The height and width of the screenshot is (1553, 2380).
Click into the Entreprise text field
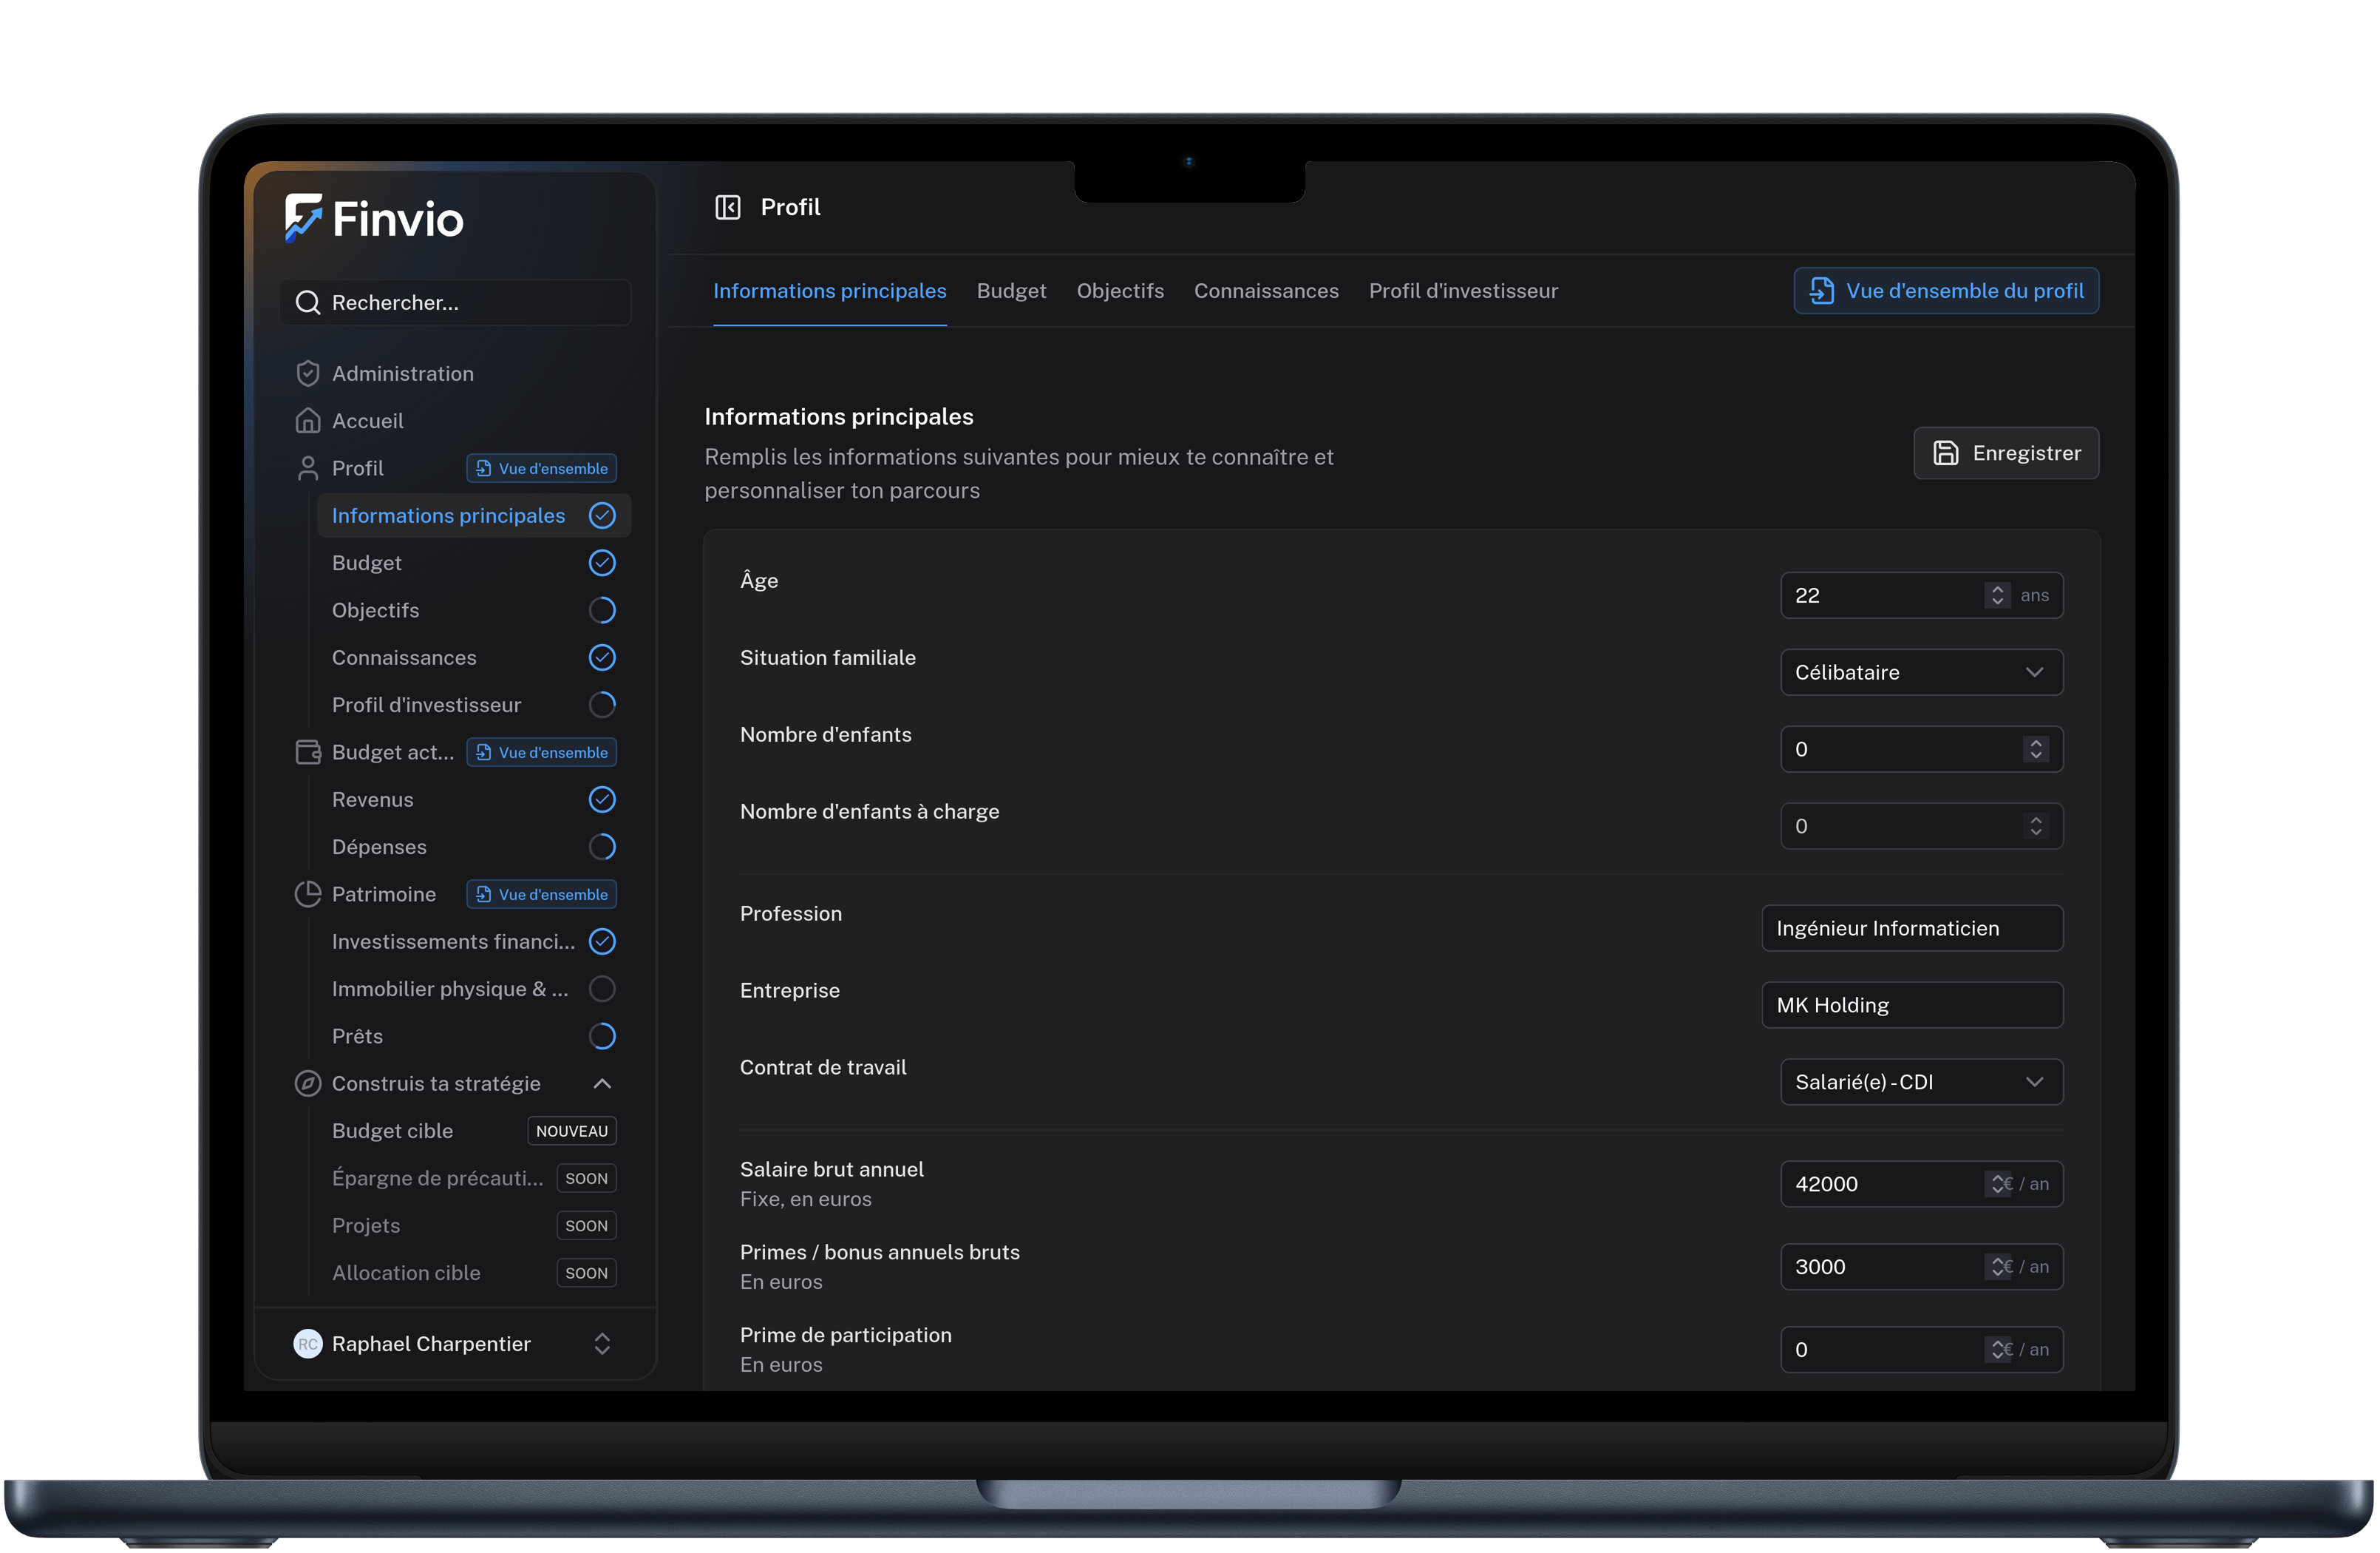click(1911, 1005)
